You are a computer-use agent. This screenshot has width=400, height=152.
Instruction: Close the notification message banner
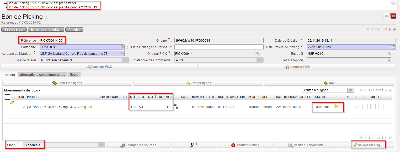[393, 3]
